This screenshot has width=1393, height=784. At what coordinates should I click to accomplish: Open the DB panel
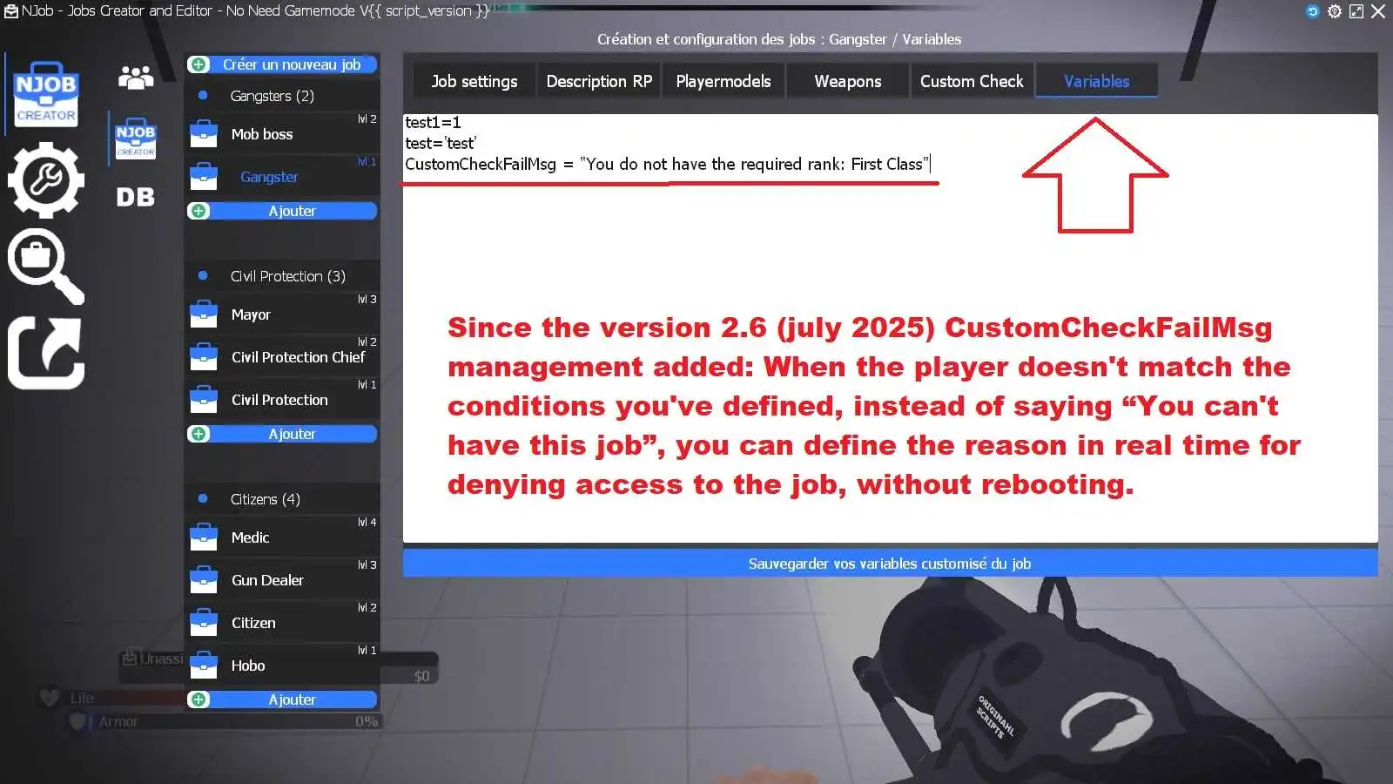pyautogui.click(x=135, y=197)
